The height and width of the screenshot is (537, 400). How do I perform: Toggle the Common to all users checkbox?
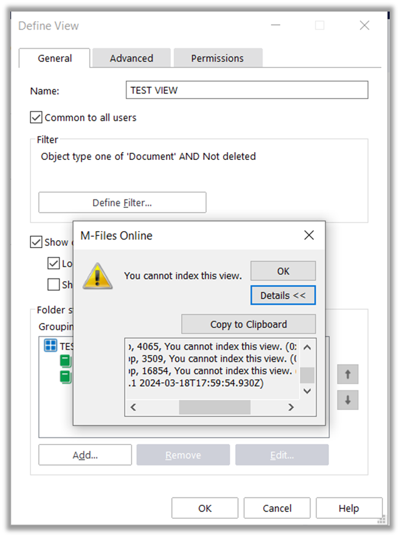coord(36,117)
